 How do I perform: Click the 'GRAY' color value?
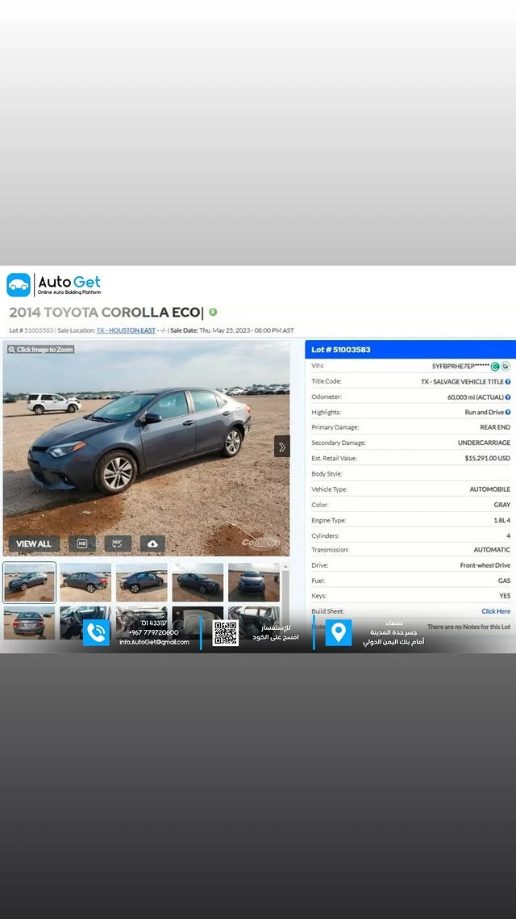[x=502, y=505]
